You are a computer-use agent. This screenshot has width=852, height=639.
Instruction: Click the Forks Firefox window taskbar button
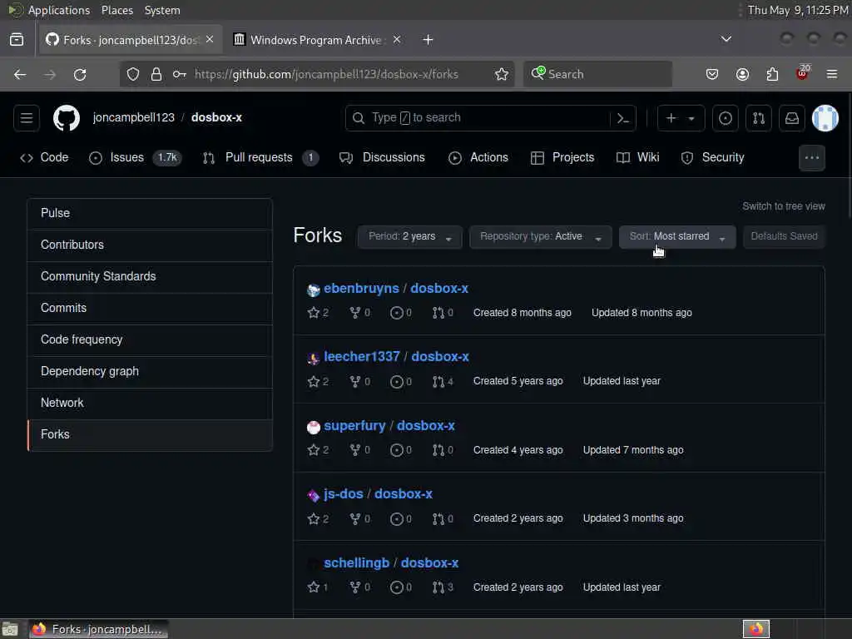(x=98, y=629)
